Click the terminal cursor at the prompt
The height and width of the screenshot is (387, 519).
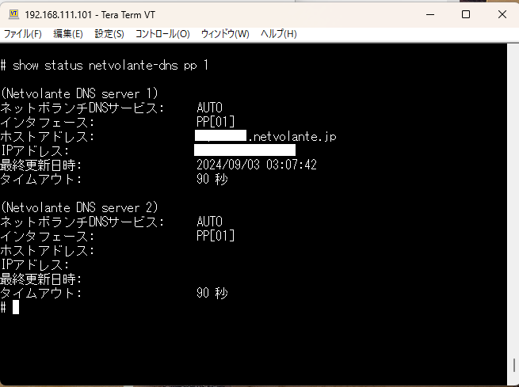coord(16,307)
